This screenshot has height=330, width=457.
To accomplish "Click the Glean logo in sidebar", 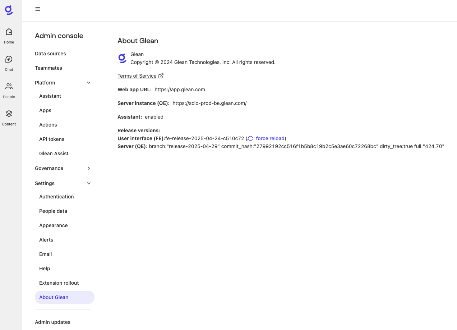I will (x=9, y=10).
